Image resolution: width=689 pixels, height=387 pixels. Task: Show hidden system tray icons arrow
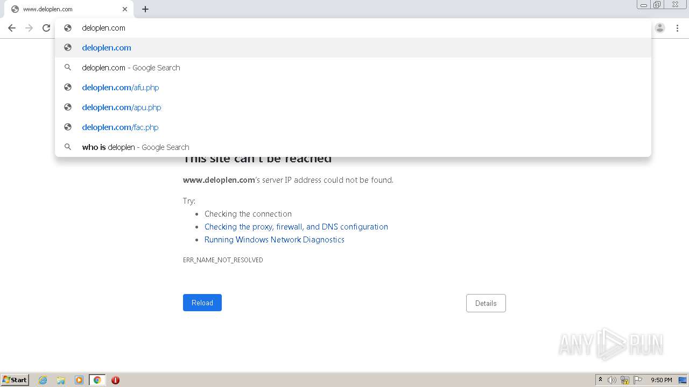(600, 380)
